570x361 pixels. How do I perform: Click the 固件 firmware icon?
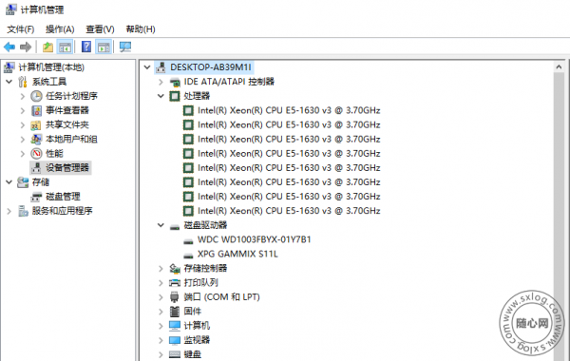coord(175,312)
